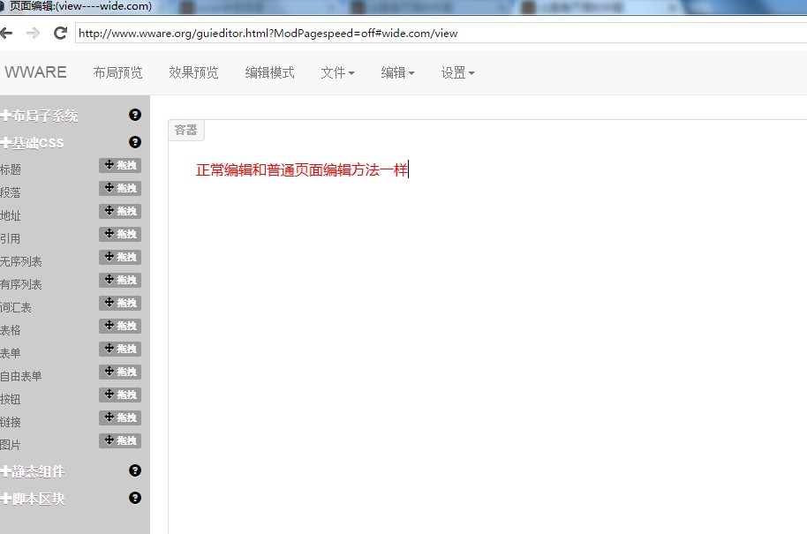The height and width of the screenshot is (534, 807).
Task: Click the browser back arrow
Action: tap(6, 34)
